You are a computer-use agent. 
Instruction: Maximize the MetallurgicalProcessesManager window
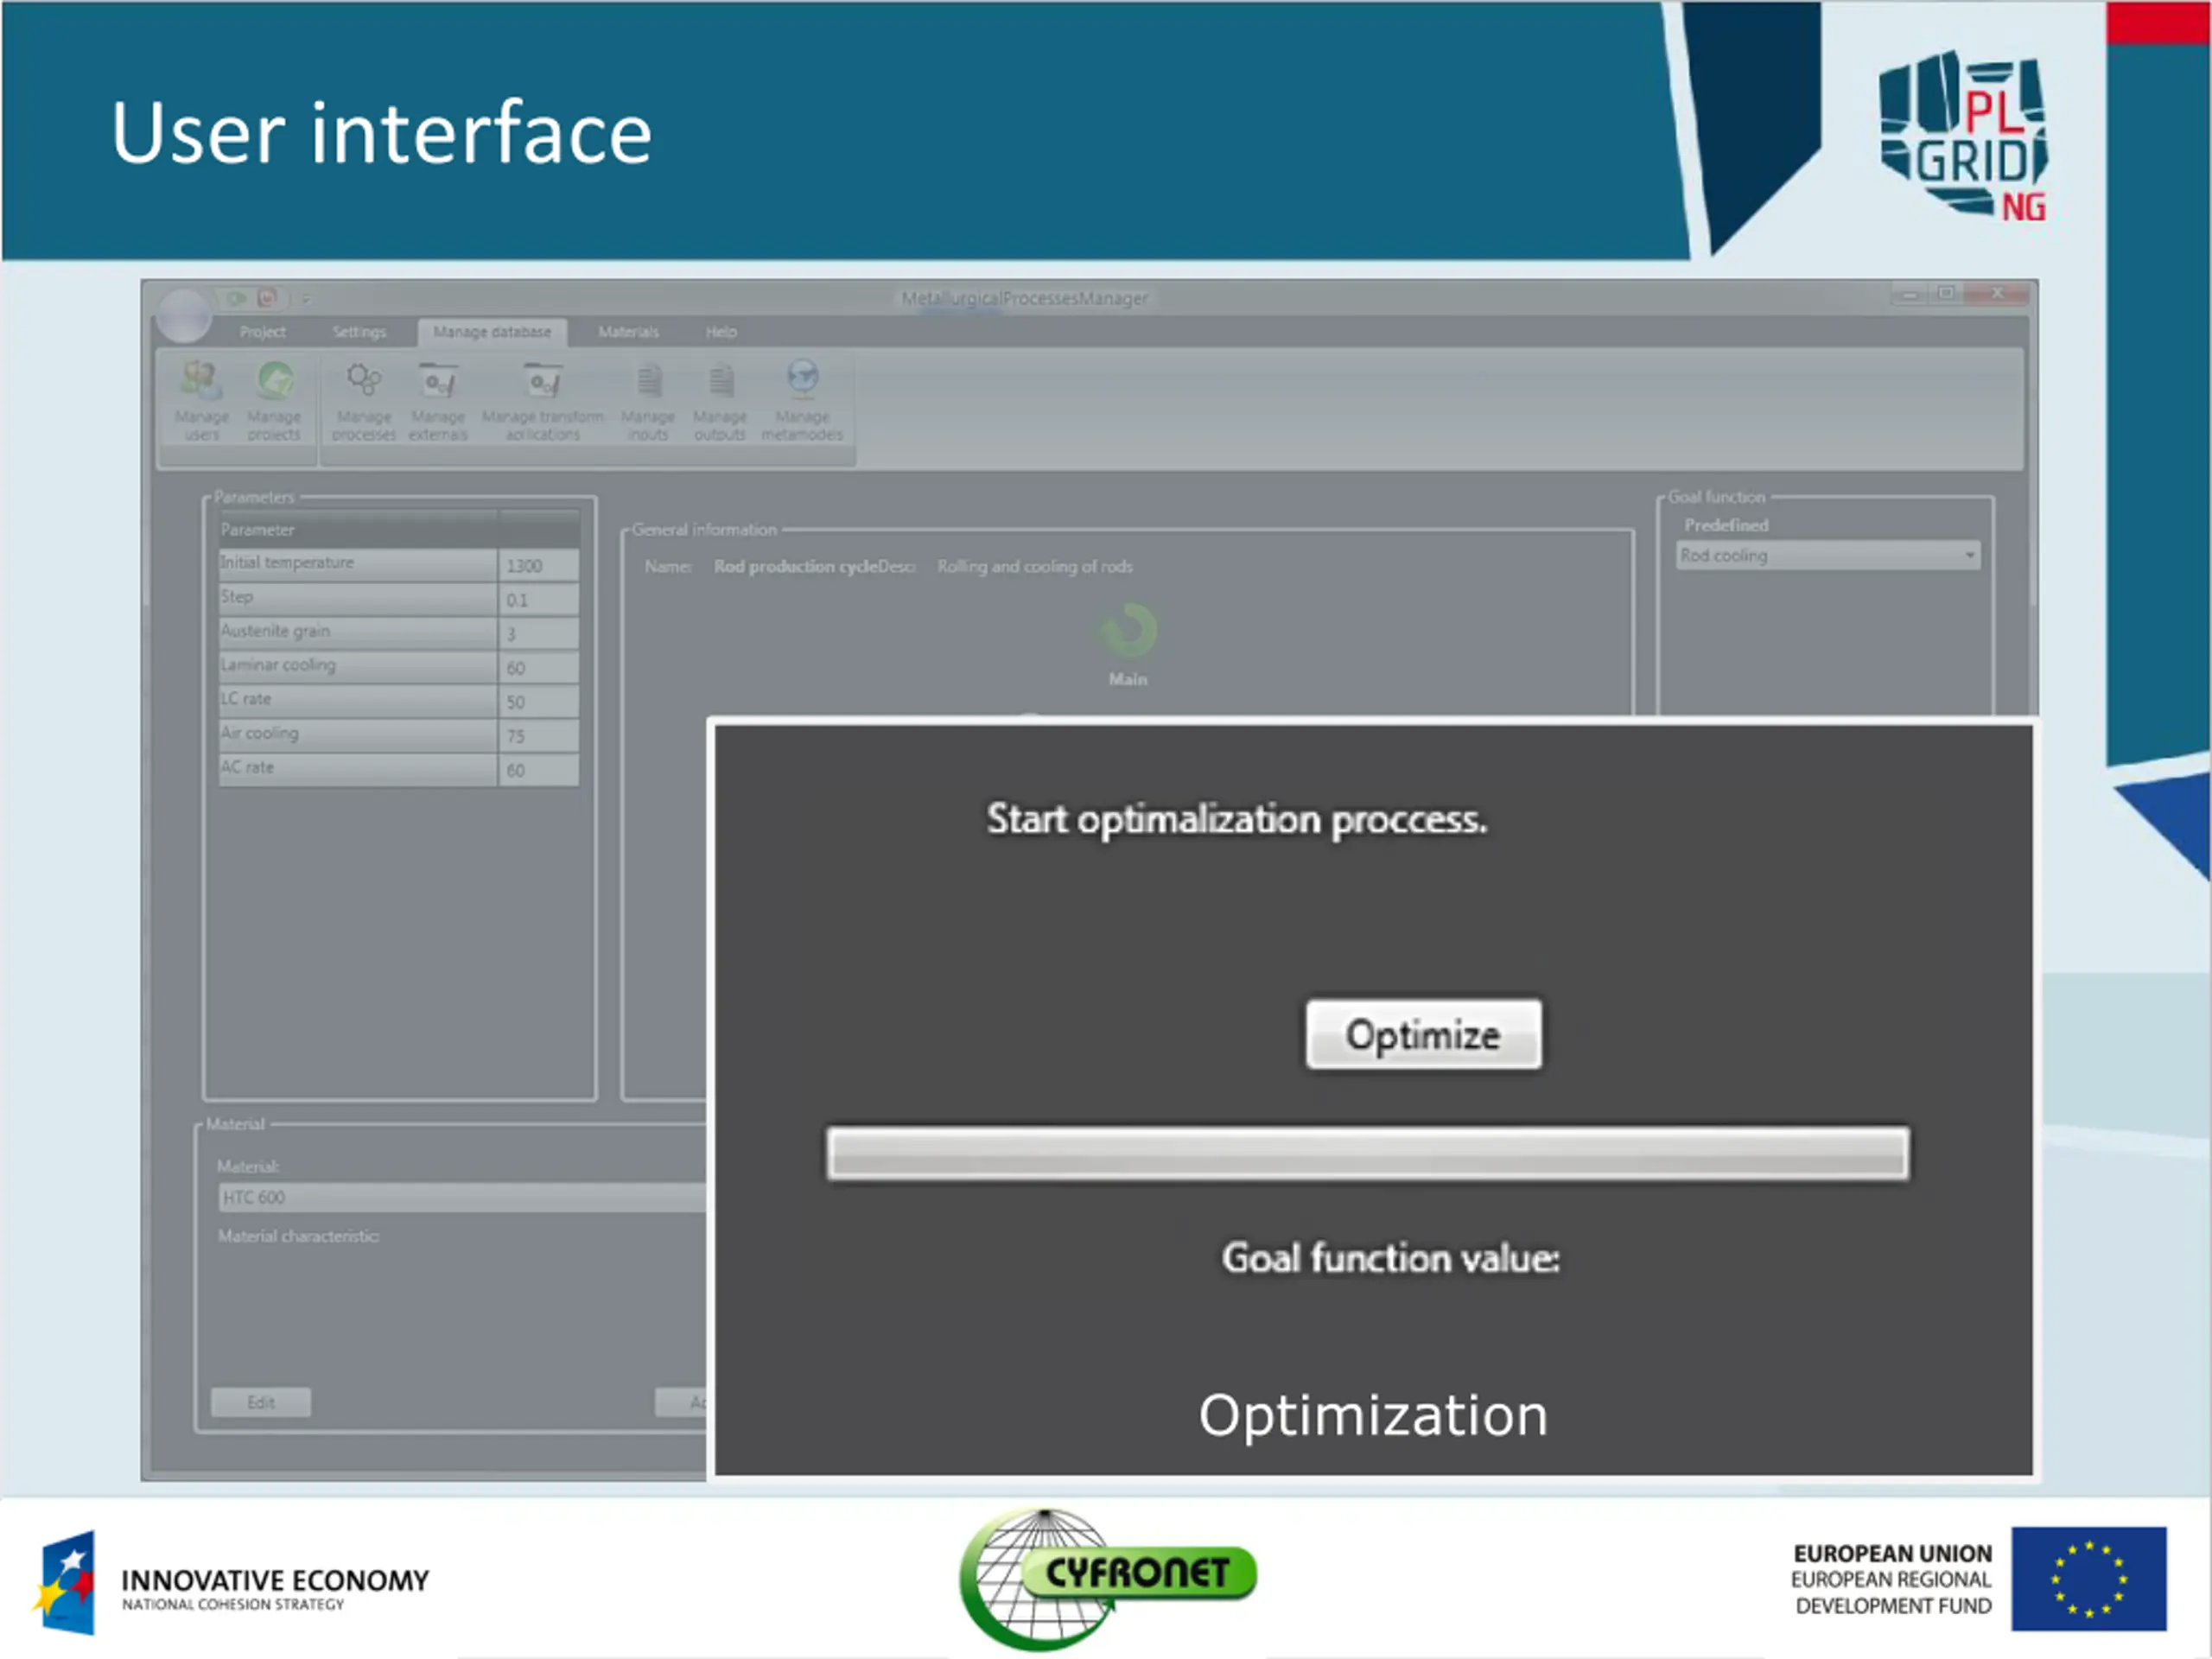tap(1946, 294)
